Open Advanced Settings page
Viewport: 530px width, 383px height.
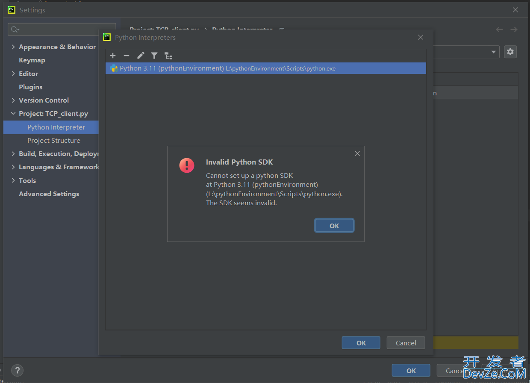pos(49,194)
